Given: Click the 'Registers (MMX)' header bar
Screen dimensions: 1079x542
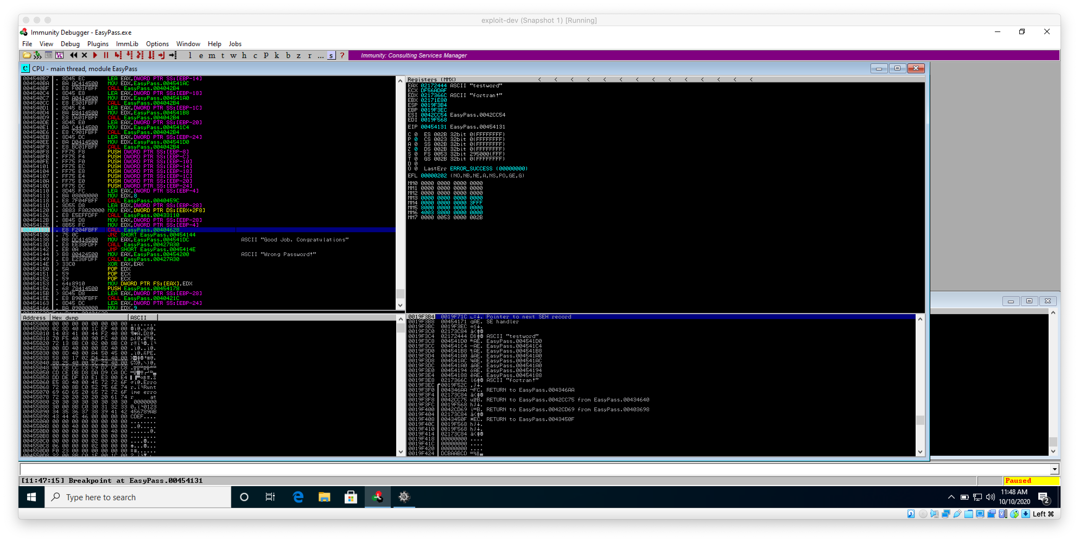Looking at the screenshot, I should 665,79.
